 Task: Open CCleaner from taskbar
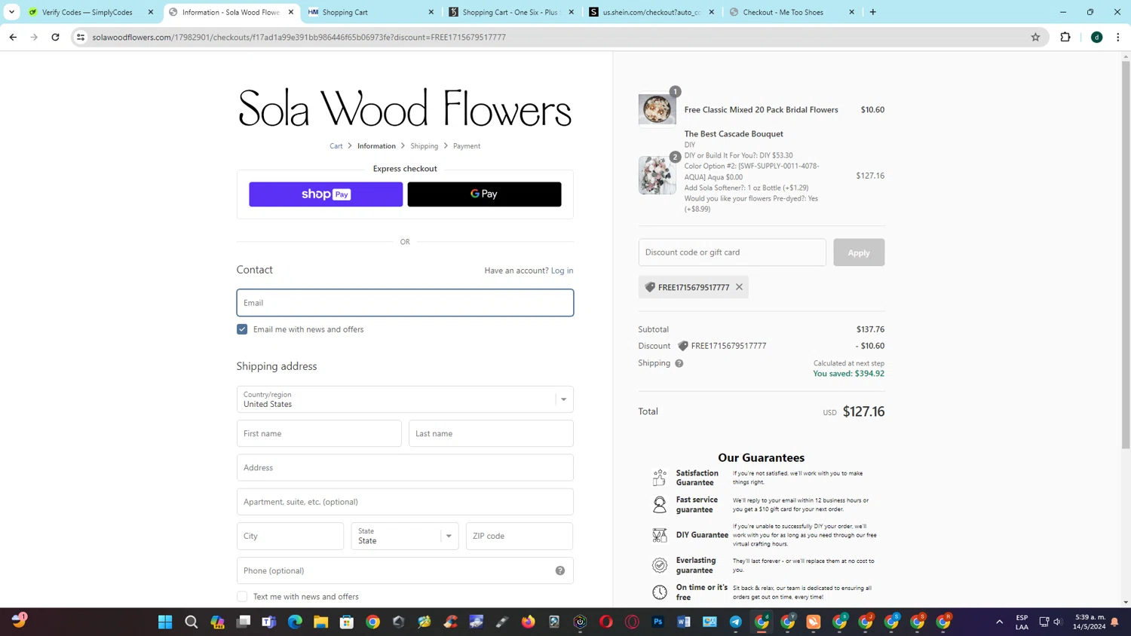click(x=451, y=622)
